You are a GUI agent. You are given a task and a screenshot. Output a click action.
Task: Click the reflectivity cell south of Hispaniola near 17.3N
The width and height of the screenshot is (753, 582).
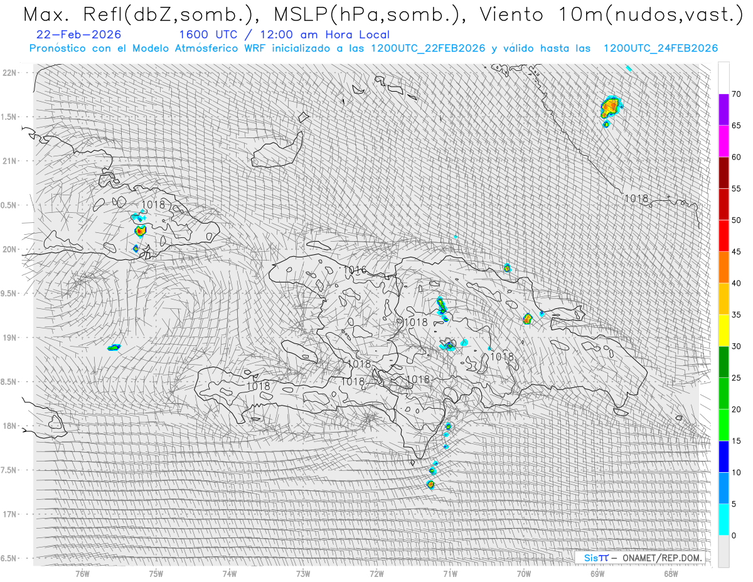click(430, 484)
